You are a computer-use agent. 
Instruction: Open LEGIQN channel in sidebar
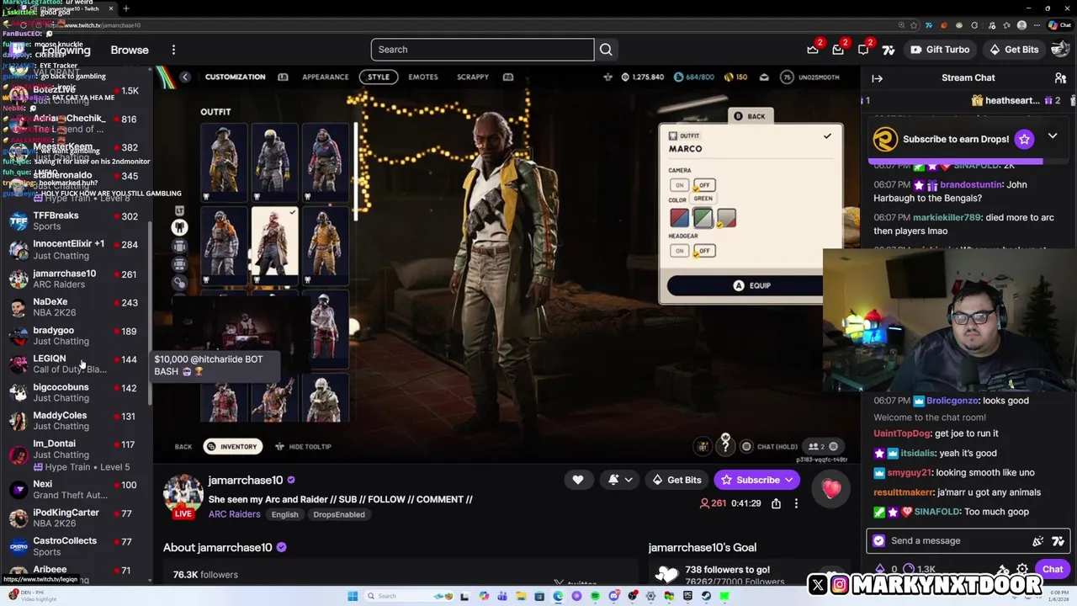(x=76, y=364)
